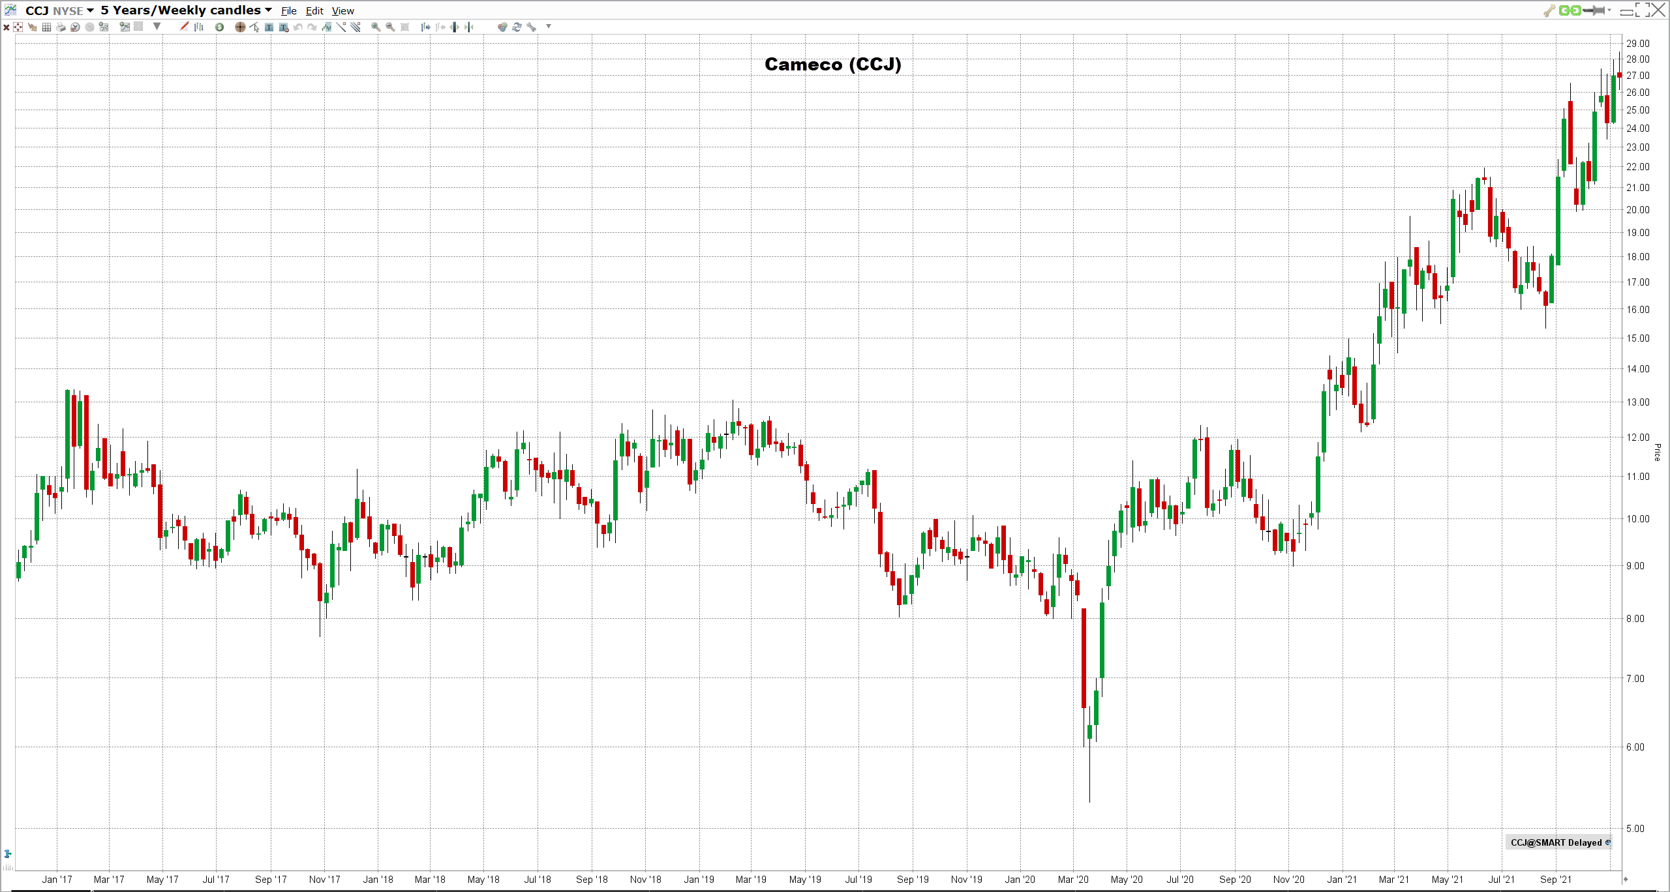Viewport: 1670px width, 892px height.
Task: Click the remove text annotation T icon
Action: 284,27
